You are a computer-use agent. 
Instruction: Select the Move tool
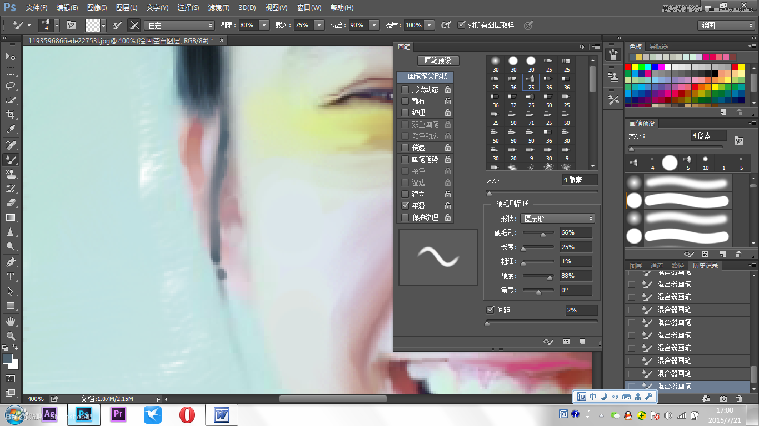click(x=10, y=56)
